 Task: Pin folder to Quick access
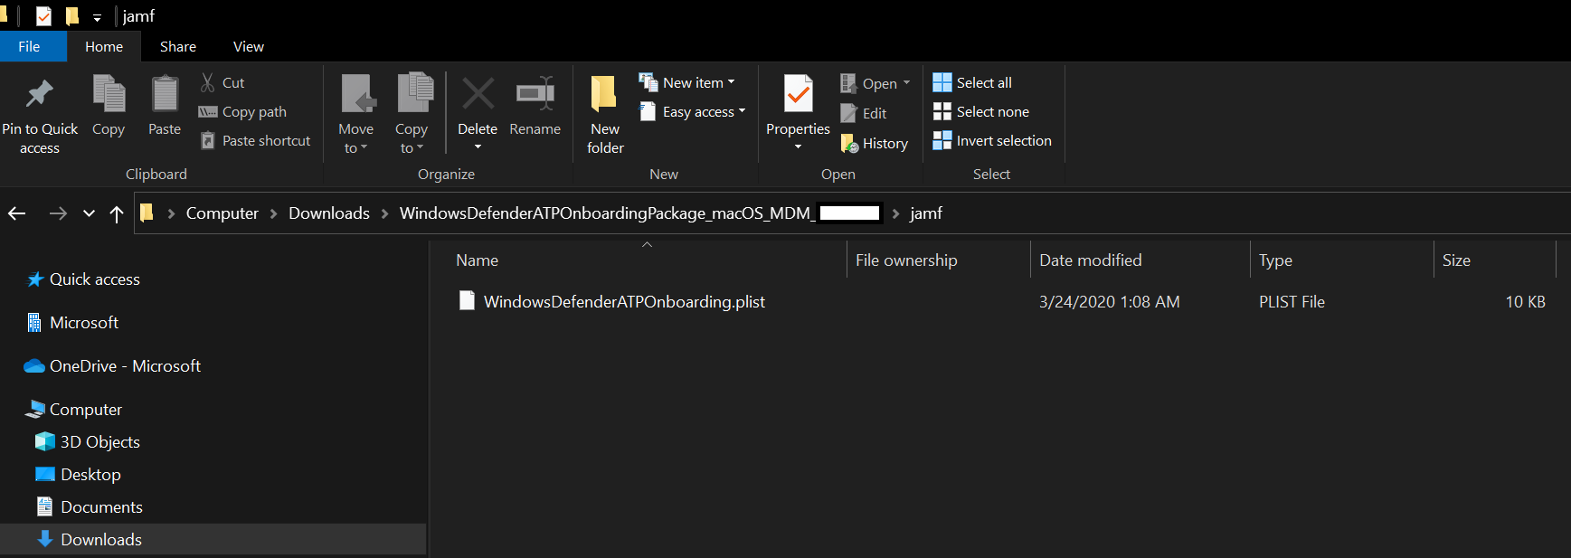pos(40,115)
